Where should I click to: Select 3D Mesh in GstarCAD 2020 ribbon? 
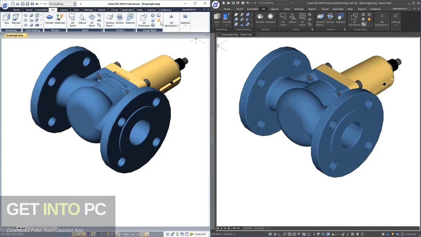click(x=302, y=20)
